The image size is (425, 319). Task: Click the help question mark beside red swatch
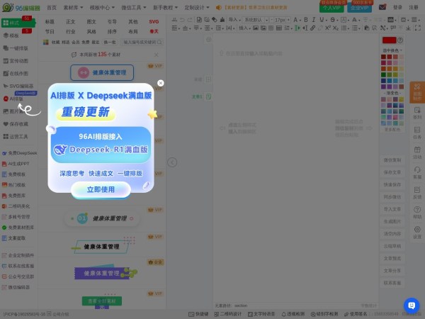click(x=401, y=41)
